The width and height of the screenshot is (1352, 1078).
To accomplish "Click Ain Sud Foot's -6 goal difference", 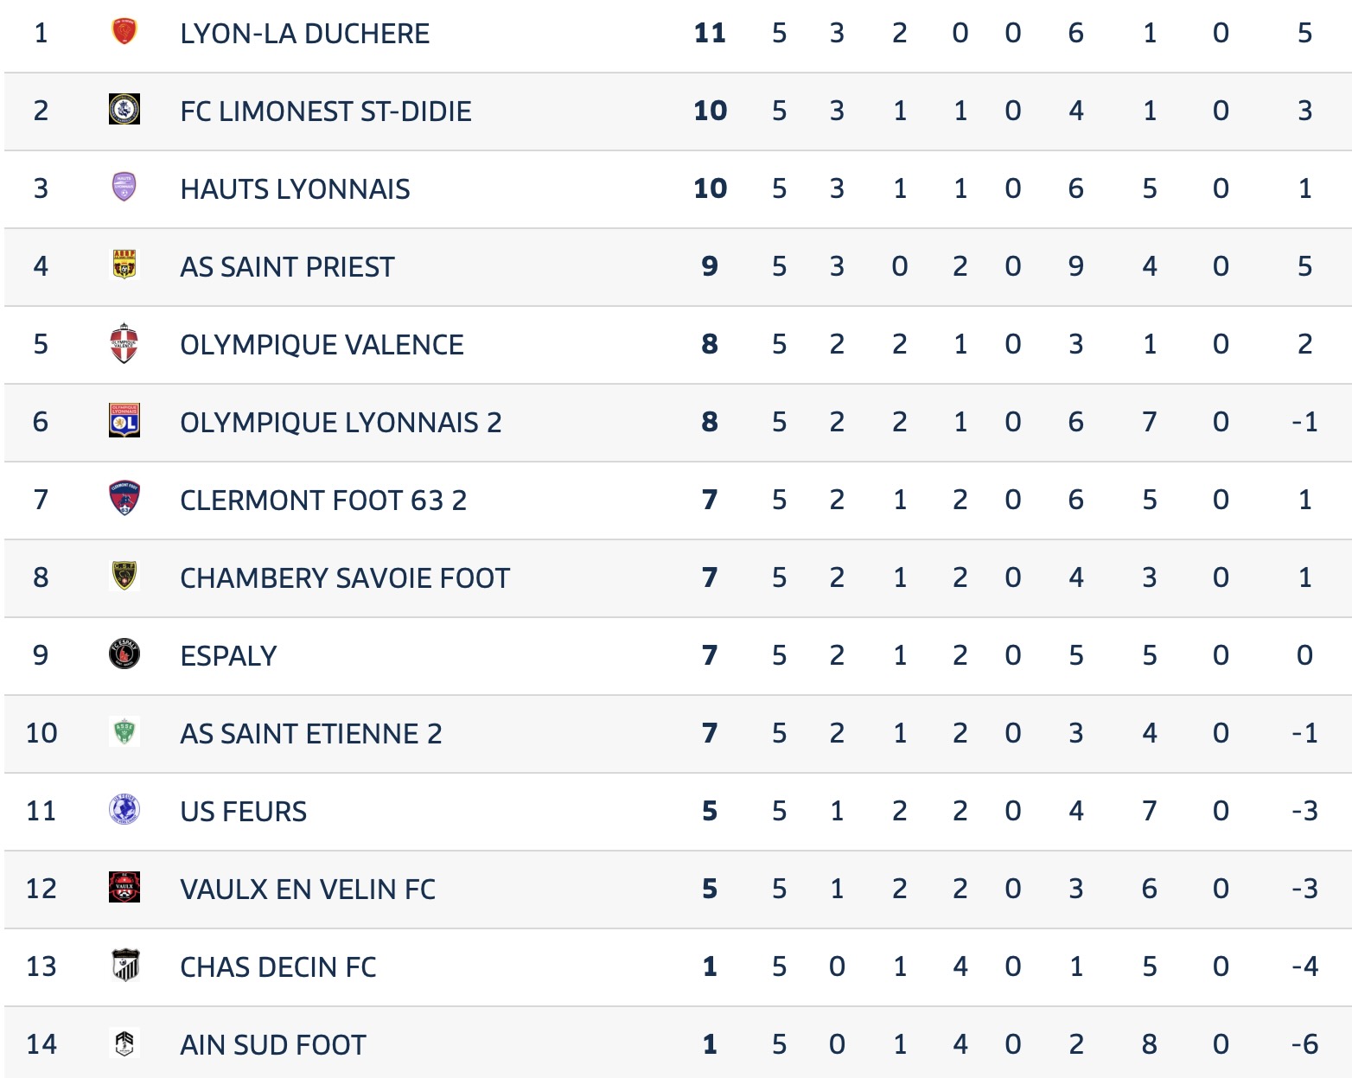I will [1304, 1045].
